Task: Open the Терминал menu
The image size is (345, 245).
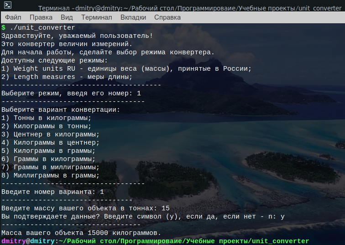Action: click(x=97, y=17)
